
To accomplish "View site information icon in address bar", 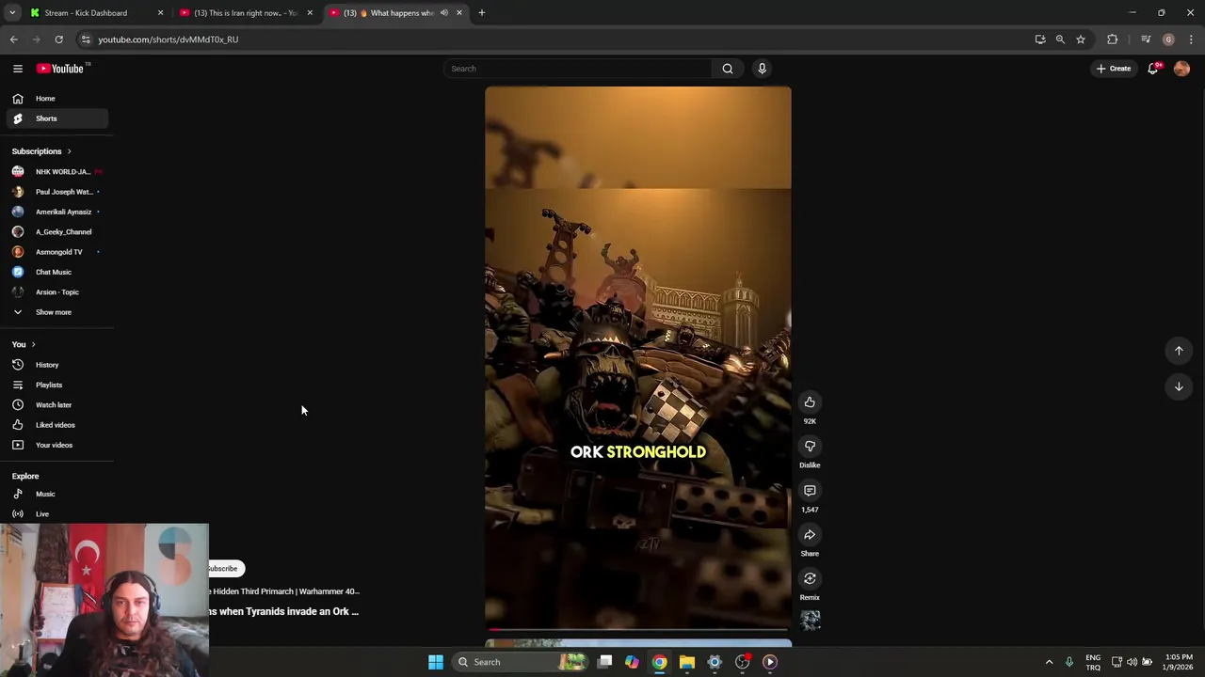I will [x=86, y=39].
